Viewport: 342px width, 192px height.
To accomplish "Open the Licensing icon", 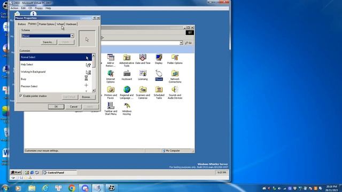I will (143, 75).
